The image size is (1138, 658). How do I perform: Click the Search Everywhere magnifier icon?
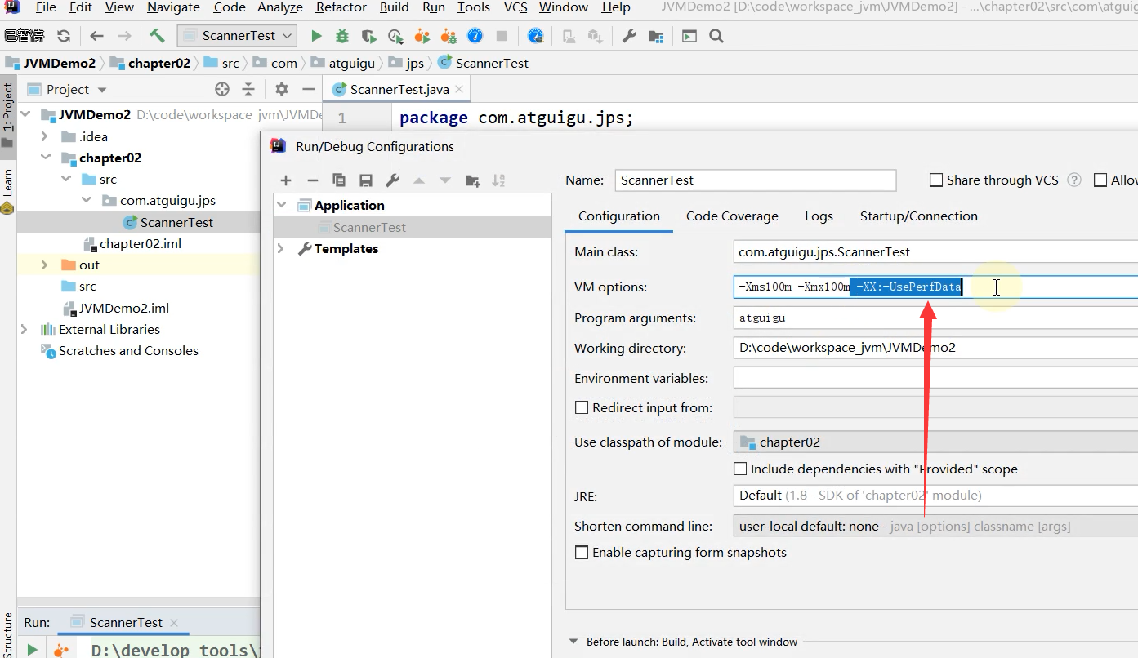click(716, 36)
